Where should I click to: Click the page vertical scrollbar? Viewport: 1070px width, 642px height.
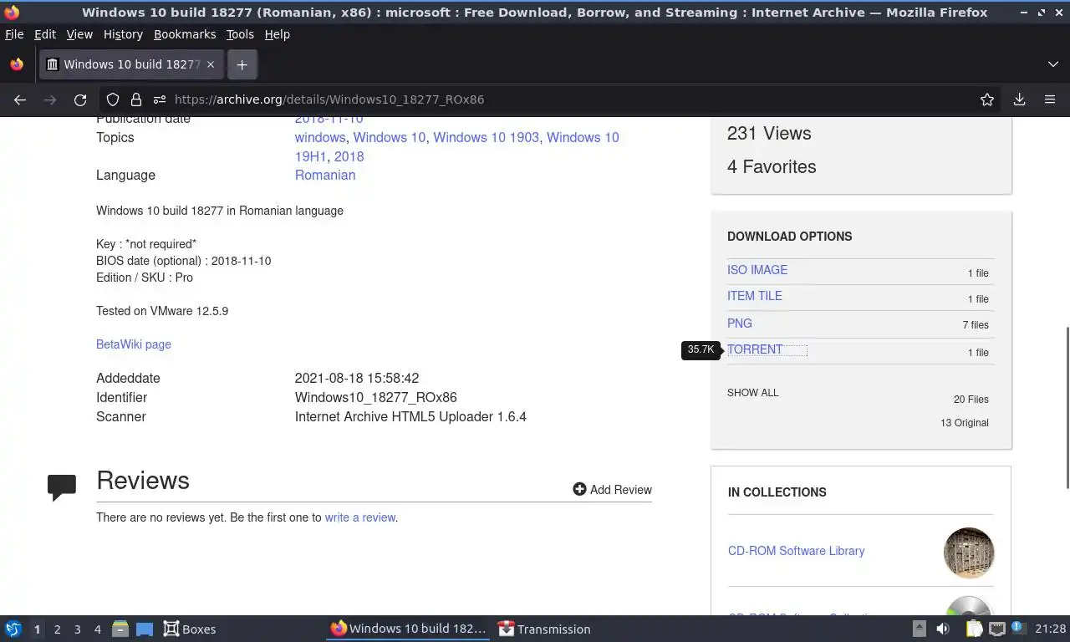pos(1066,408)
